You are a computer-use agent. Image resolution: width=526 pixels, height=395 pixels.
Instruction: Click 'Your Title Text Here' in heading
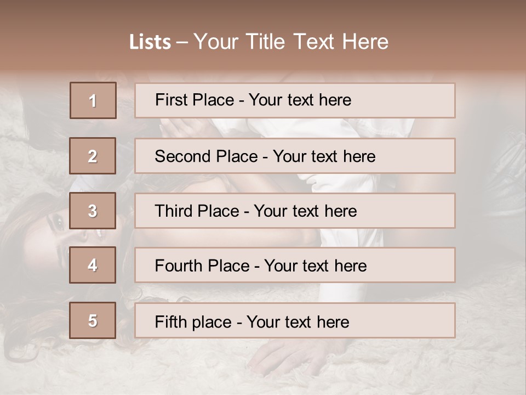291,42
